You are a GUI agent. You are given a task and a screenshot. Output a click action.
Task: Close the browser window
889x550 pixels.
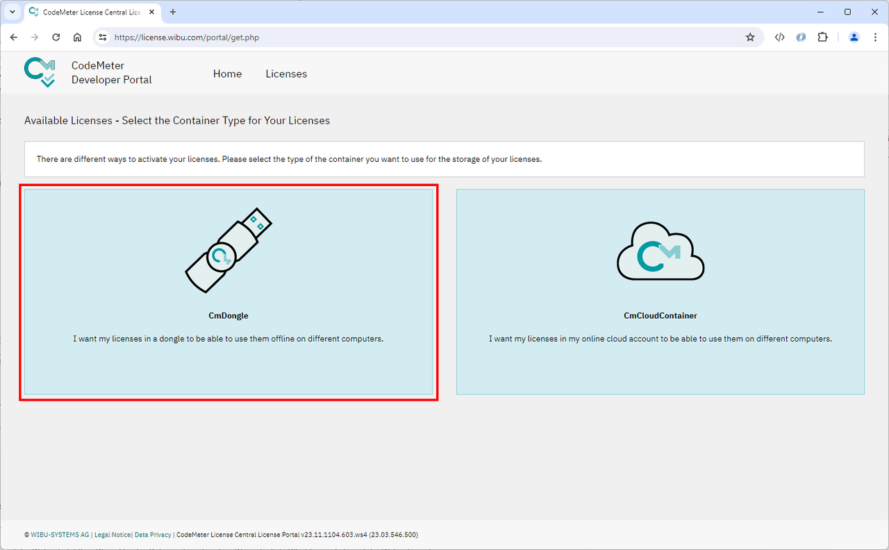(875, 12)
